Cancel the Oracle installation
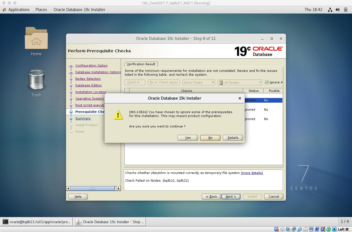The height and width of the screenshot is (232, 352). click(x=274, y=196)
